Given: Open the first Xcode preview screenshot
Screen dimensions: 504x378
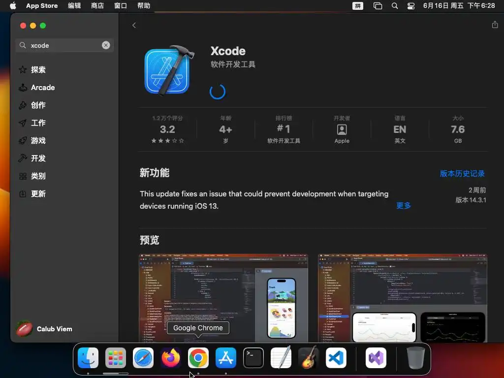Looking at the screenshot, I should coord(223,298).
